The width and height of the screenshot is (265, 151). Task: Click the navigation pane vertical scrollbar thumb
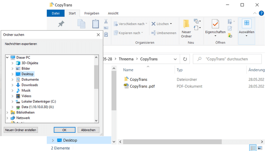pyautogui.click(x=114, y=91)
